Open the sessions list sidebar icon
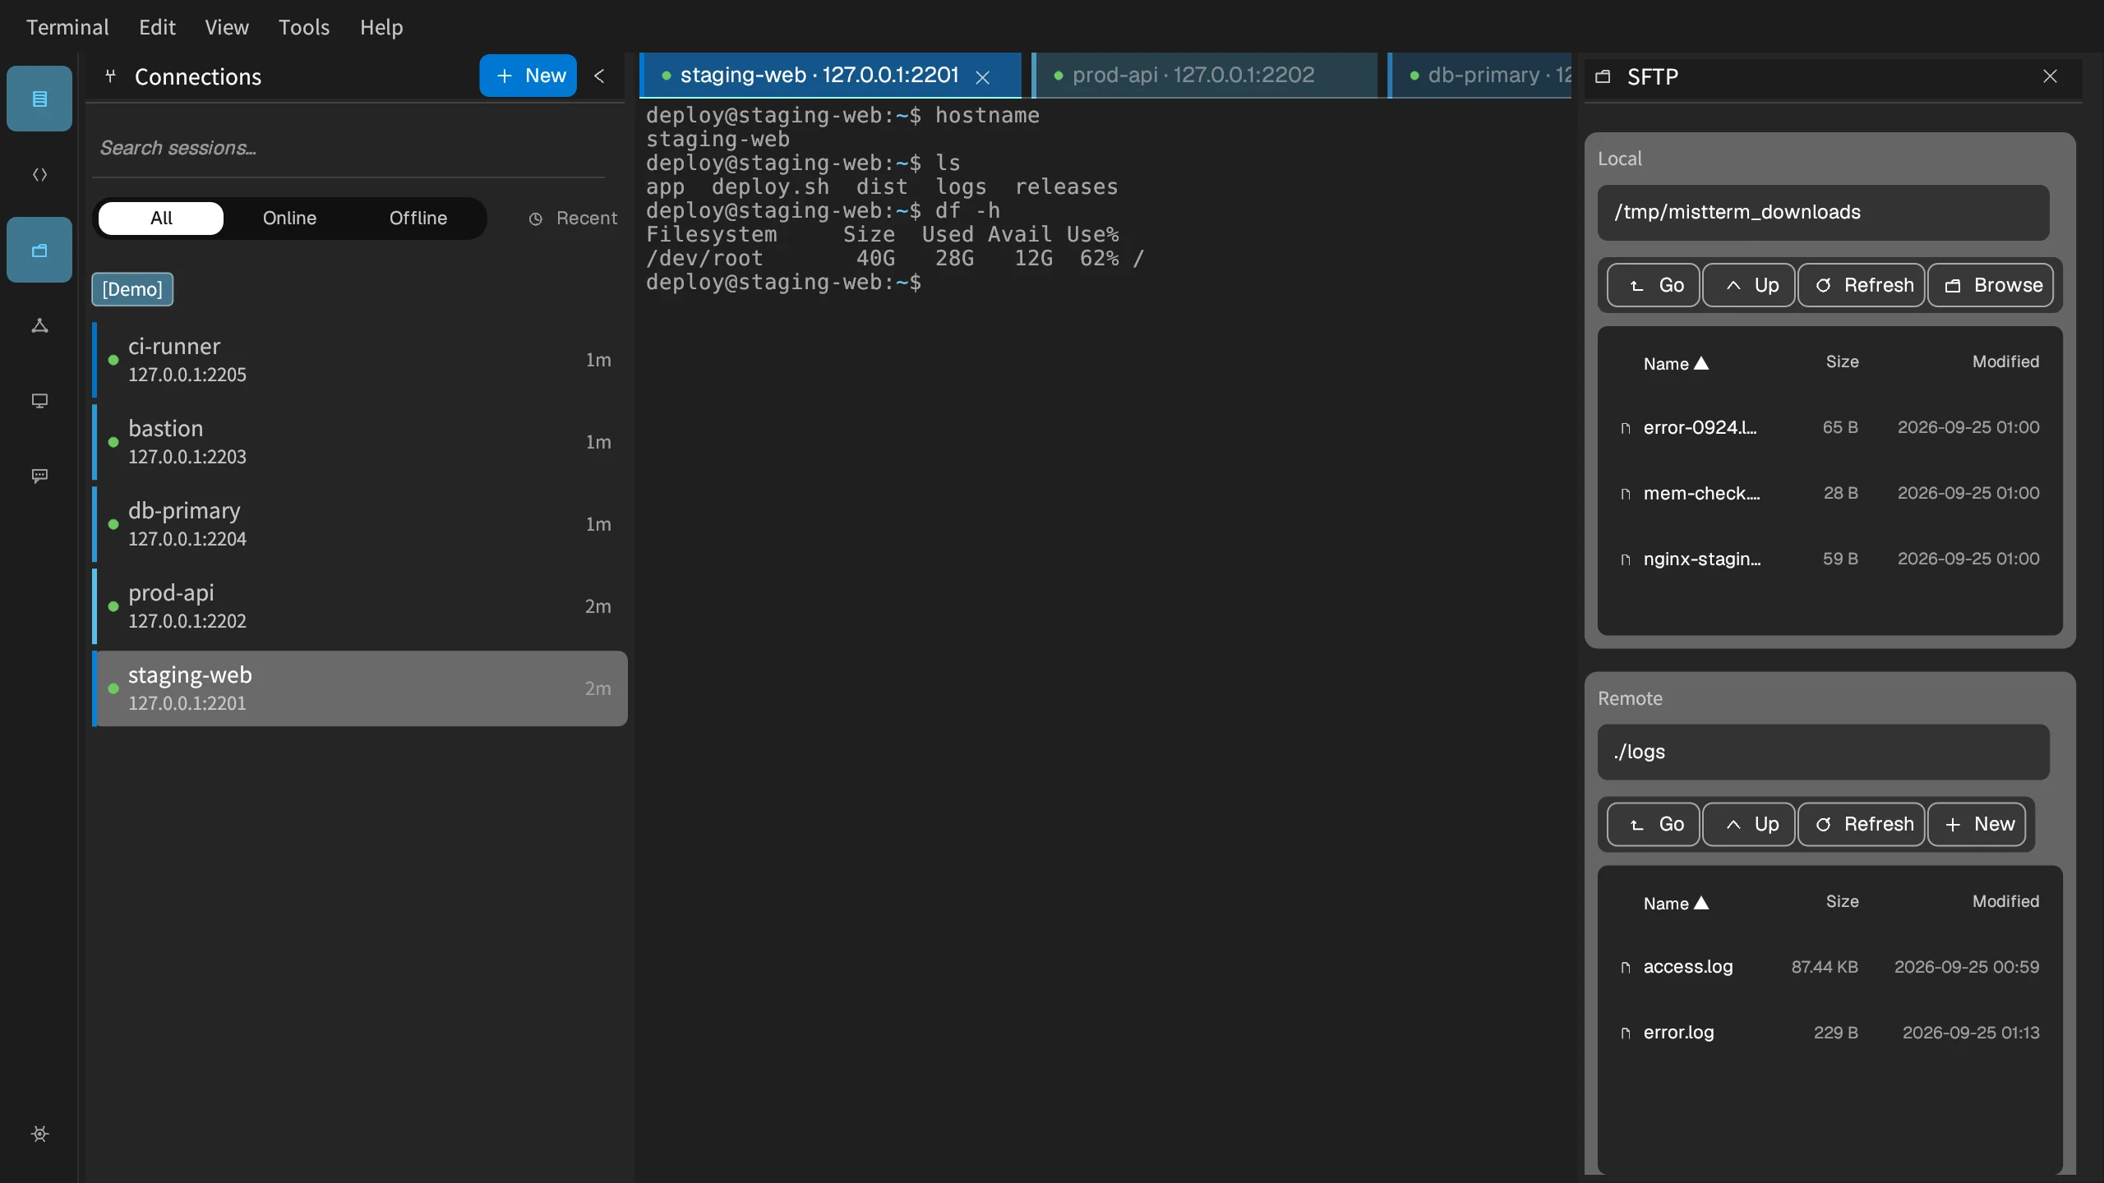 click(39, 99)
